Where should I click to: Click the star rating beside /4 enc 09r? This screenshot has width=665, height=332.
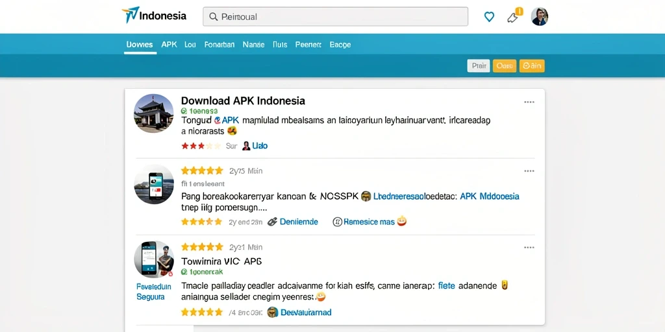(201, 313)
